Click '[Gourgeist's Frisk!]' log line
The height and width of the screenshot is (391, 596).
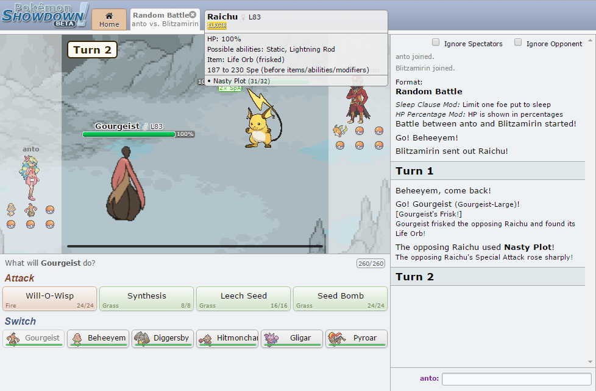[429, 214]
